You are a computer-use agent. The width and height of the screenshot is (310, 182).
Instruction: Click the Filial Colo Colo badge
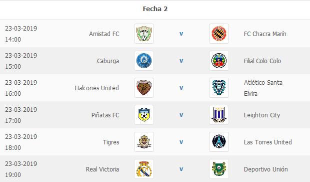pos(219,61)
